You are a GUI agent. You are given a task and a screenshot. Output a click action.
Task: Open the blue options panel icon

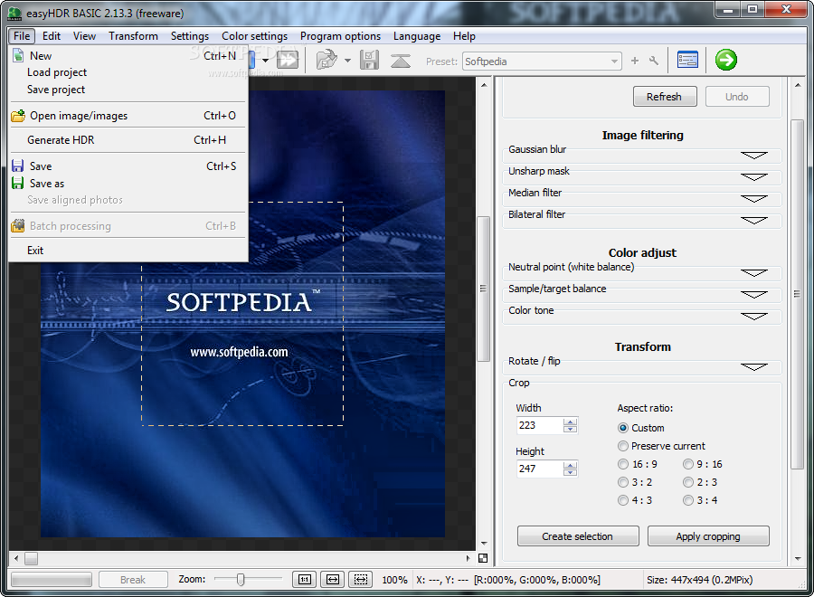687,61
